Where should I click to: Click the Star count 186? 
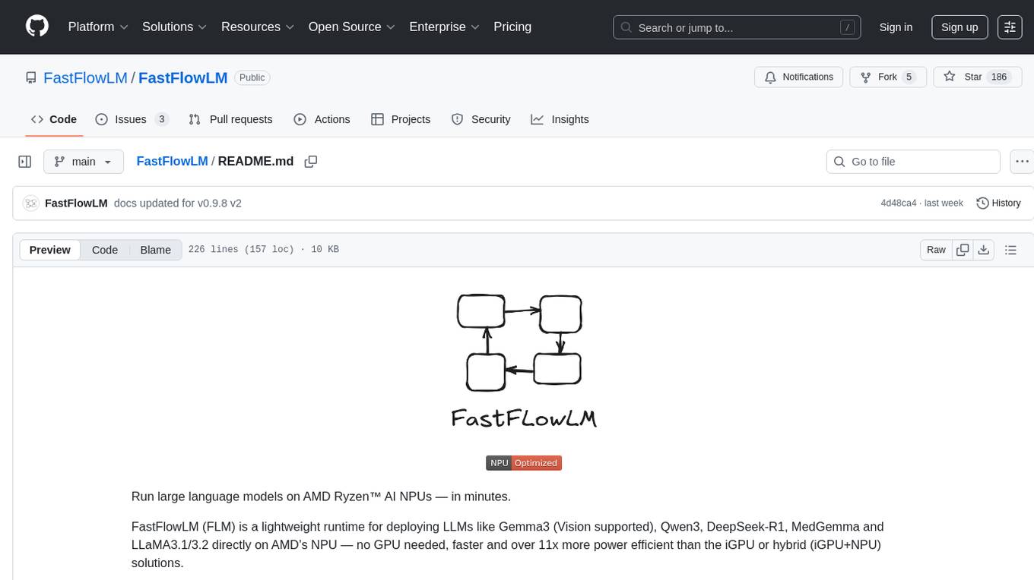pos(999,77)
